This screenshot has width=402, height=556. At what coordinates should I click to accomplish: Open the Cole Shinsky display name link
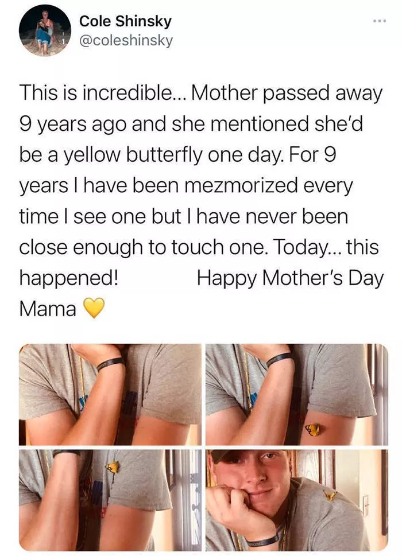click(x=125, y=21)
